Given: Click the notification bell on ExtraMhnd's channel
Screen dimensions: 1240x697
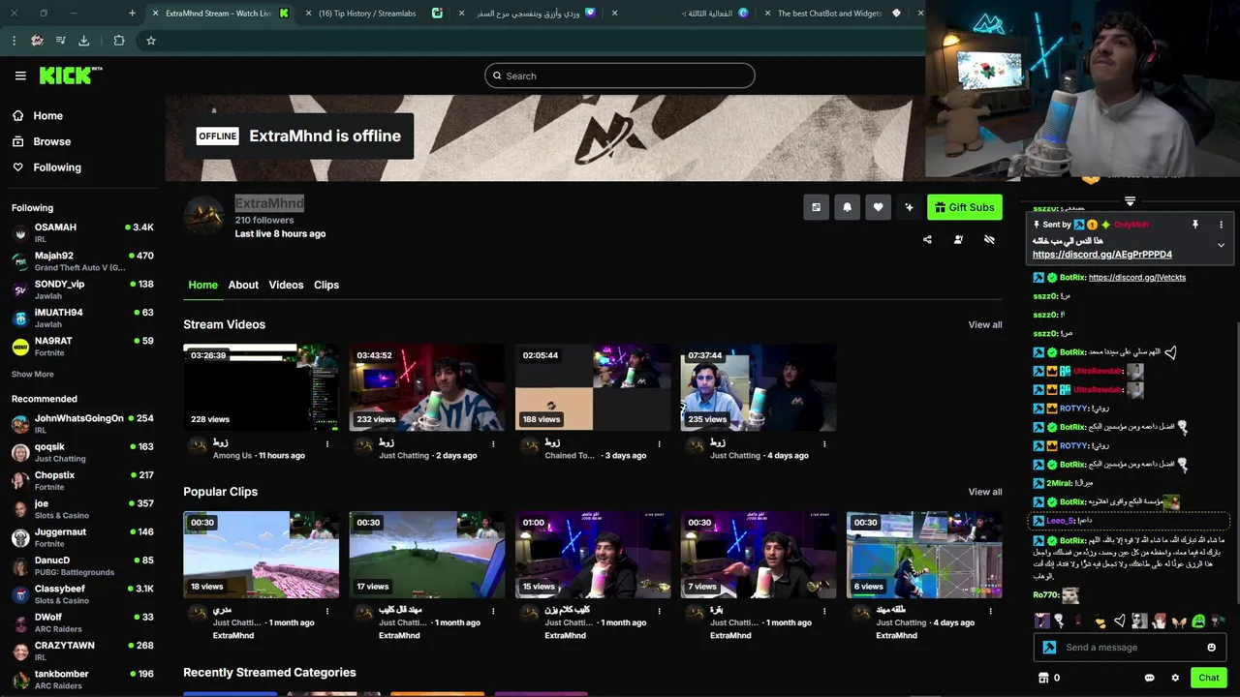Looking at the screenshot, I should [847, 207].
